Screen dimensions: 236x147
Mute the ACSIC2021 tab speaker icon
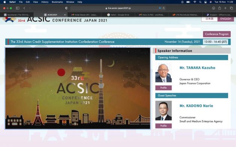click(x=65, y=15)
